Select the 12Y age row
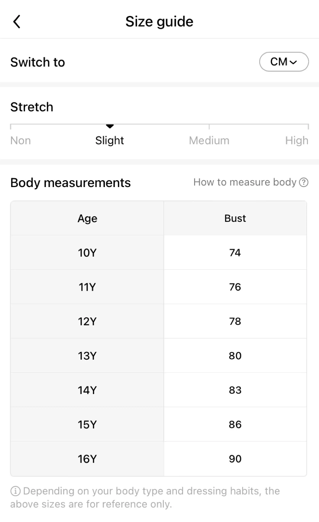This screenshot has width=319, height=522. [87, 322]
